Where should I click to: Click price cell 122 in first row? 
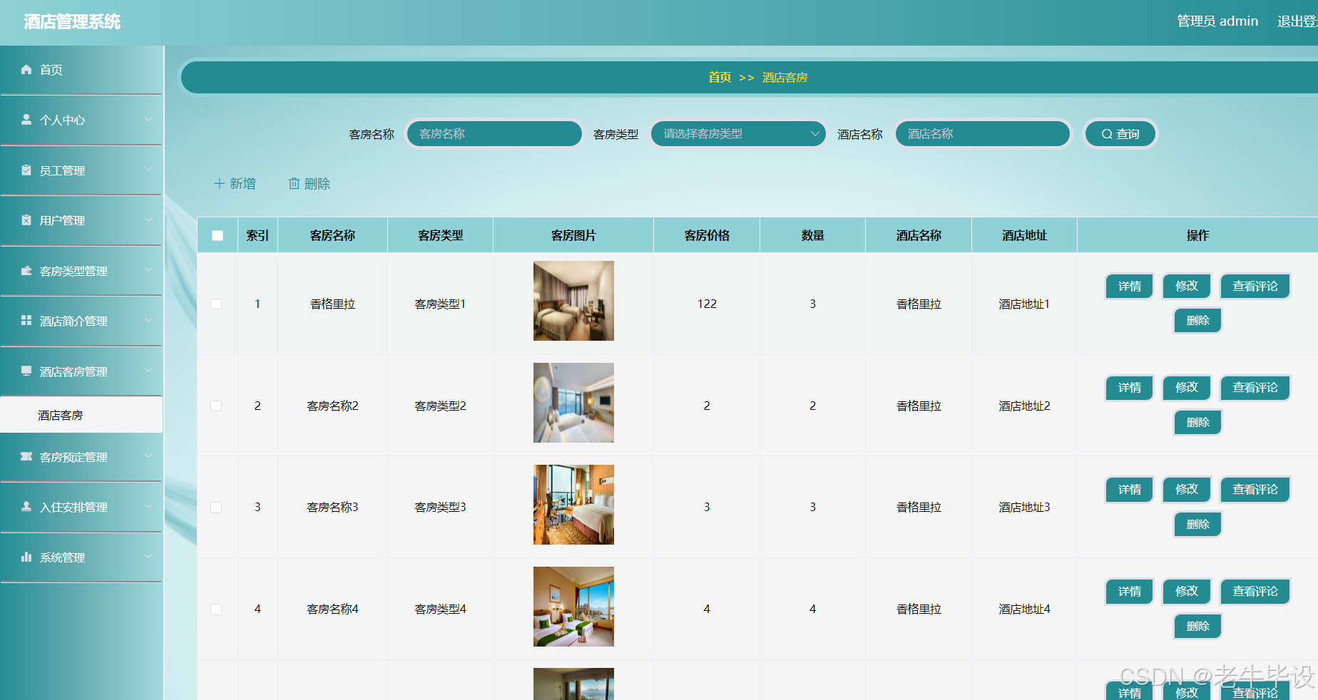[707, 304]
